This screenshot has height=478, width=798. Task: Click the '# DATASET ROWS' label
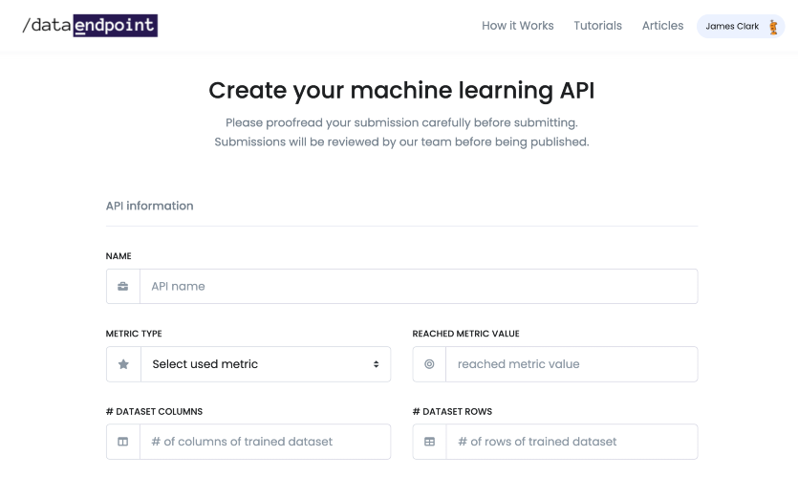[x=452, y=411]
